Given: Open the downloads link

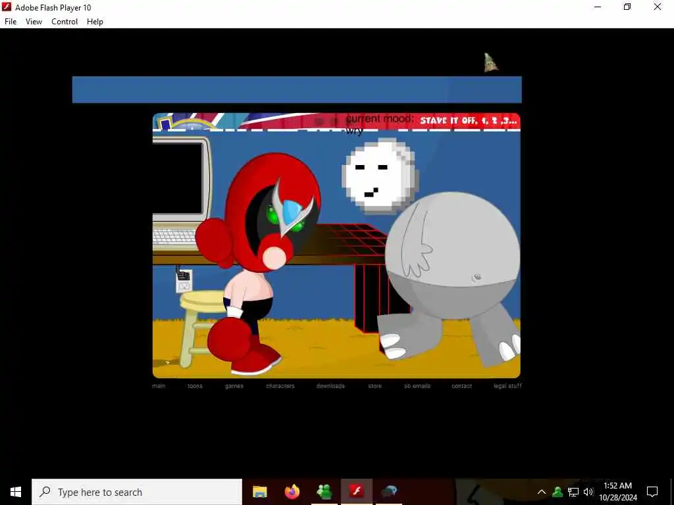Looking at the screenshot, I should pyautogui.click(x=330, y=385).
